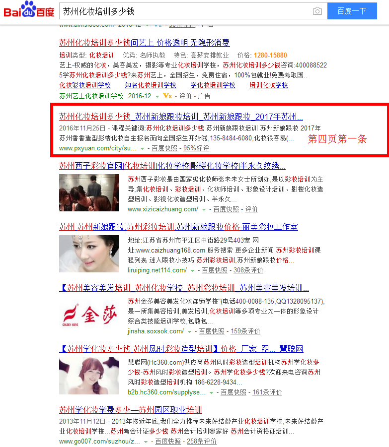Viewport: 389px width, 447px height.
Task: Open result 苏州学化妆多少钱-苏州风时彩妆造型培训
Action: click(181, 349)
